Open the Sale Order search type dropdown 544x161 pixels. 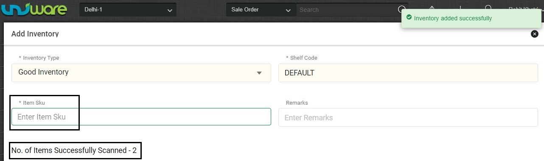[261, 10]
